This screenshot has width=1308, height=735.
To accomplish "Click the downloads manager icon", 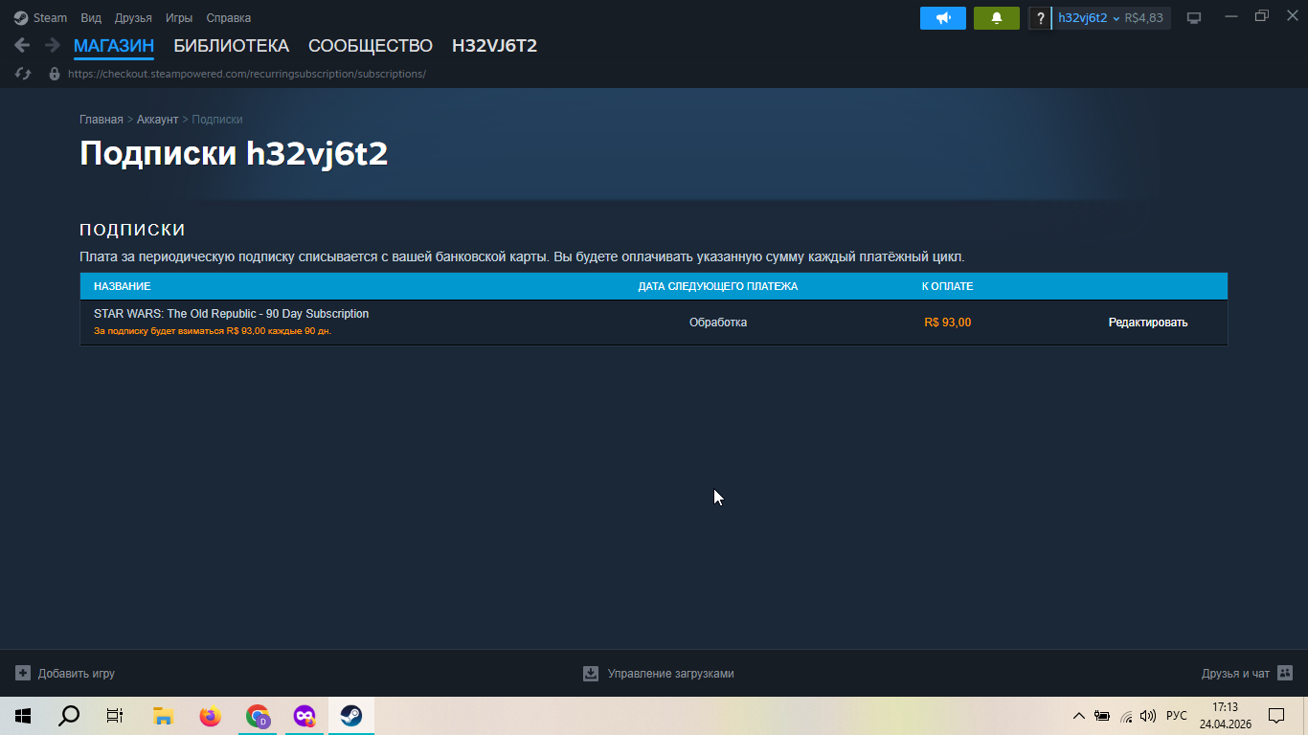I will tap(591, 674).
